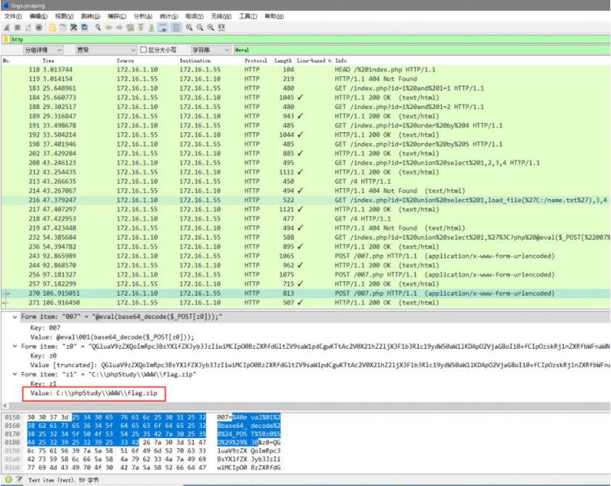The width and height of the screenshot is (611, 486).
Task: Click the capture file properties status icon
Action: click(20, 479)
